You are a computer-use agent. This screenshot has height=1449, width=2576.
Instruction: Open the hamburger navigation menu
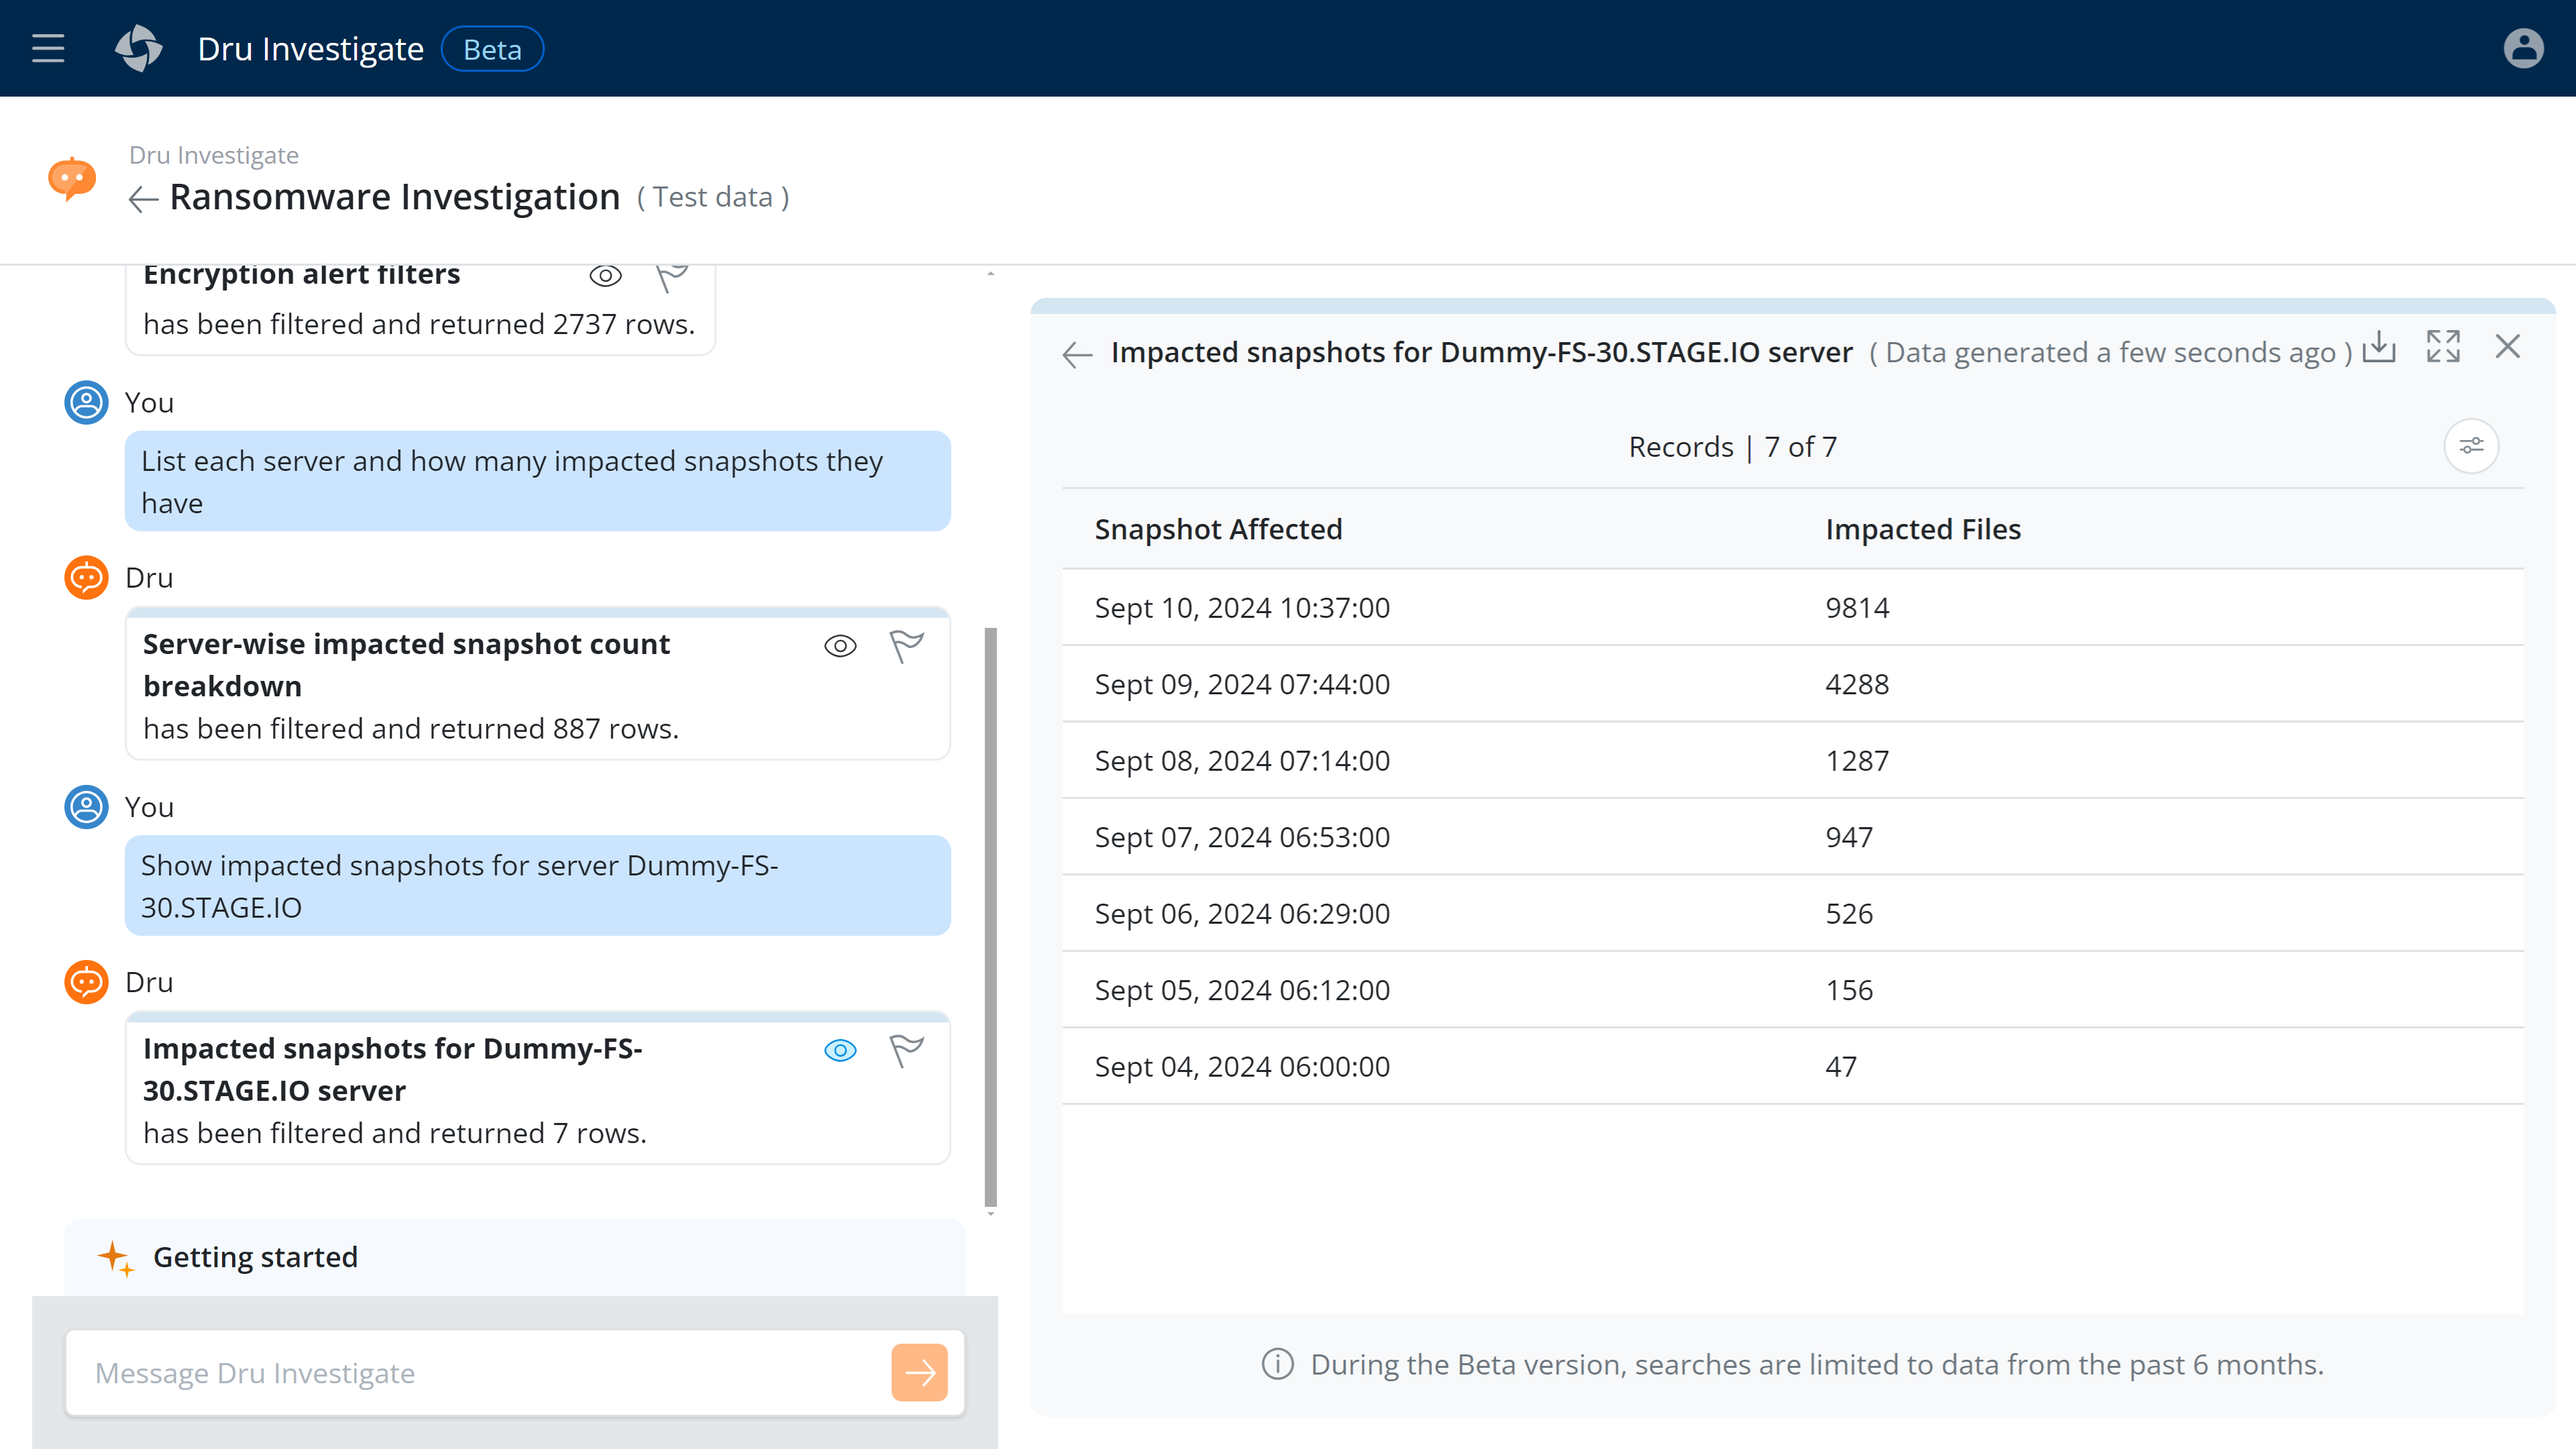pyautogui.click(x=48, y=49)
